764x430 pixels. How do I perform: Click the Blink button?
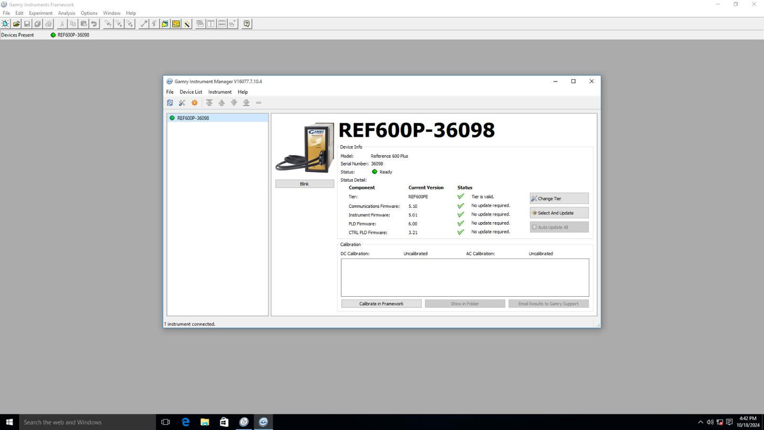tap(305, 184)
